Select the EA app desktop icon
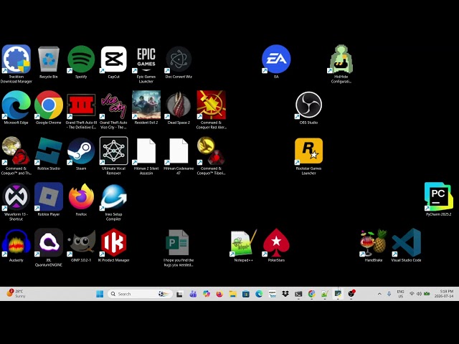This screenshot has width=459, height=344. coord(276,62)
